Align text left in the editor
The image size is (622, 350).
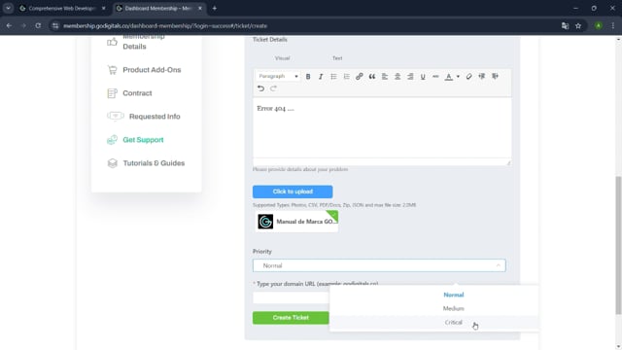pyautogui.click(x=385, y=76)
